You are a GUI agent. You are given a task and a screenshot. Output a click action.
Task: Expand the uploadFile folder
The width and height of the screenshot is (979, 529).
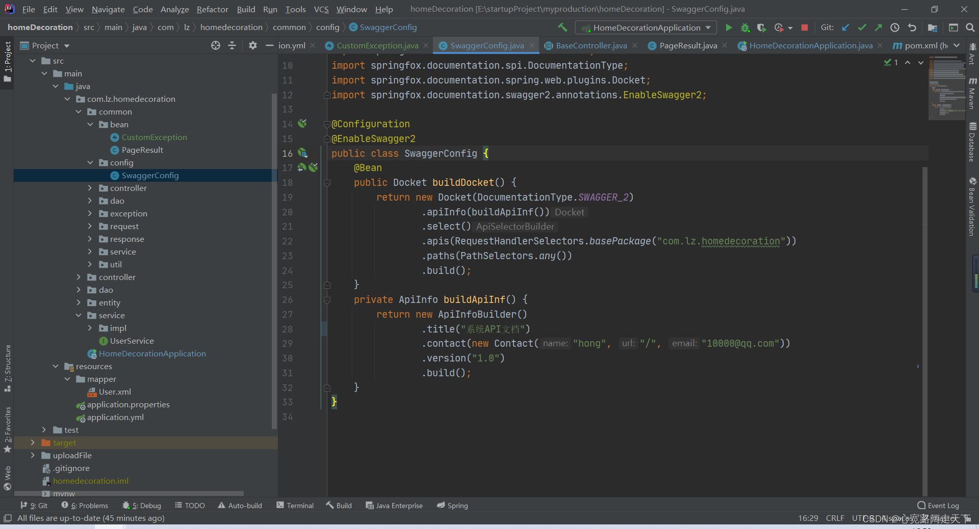coord(33,455)
